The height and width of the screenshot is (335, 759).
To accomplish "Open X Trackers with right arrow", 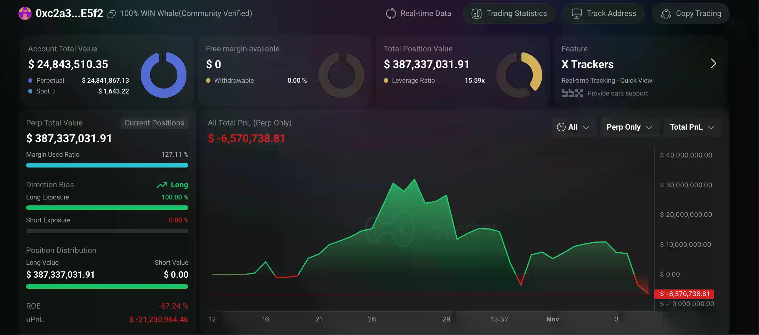I will [713, 64].
